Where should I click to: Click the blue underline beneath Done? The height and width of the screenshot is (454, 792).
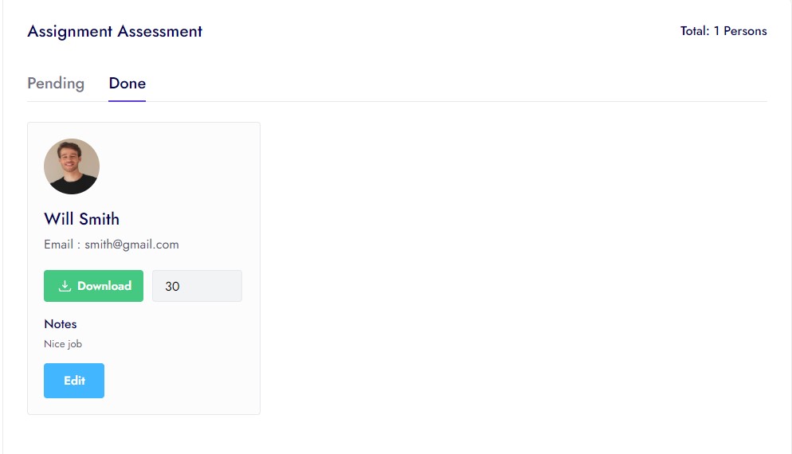(x=127, y=101)
